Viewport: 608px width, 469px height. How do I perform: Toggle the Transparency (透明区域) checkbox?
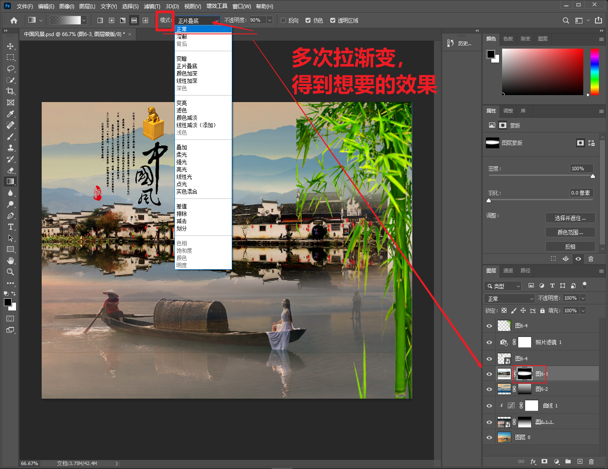point(333,20)
